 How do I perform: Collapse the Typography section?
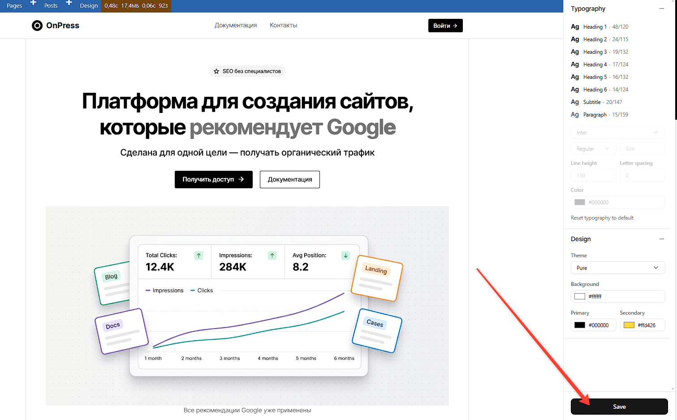[x=661, y=9]
